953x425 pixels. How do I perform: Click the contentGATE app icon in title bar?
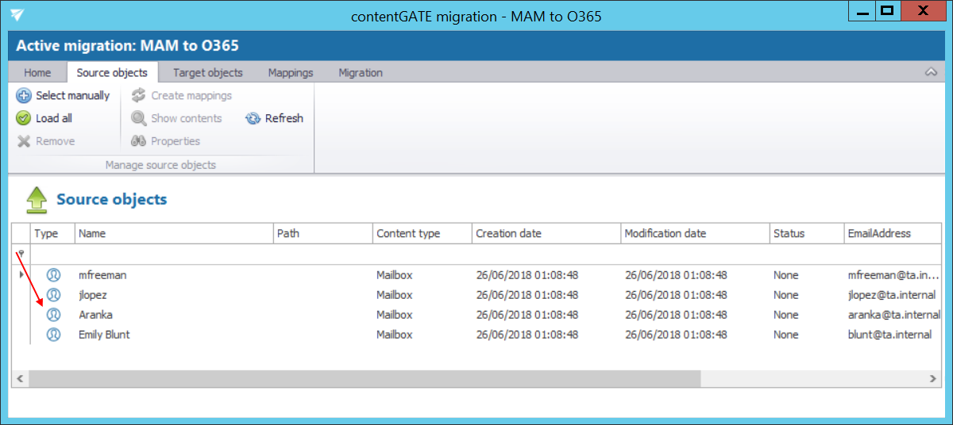pos(17,15)
